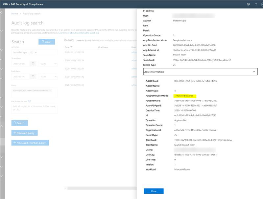Go to Home breadcrumb link
This screenshot has width=263, height=199.
pos(14,13)
